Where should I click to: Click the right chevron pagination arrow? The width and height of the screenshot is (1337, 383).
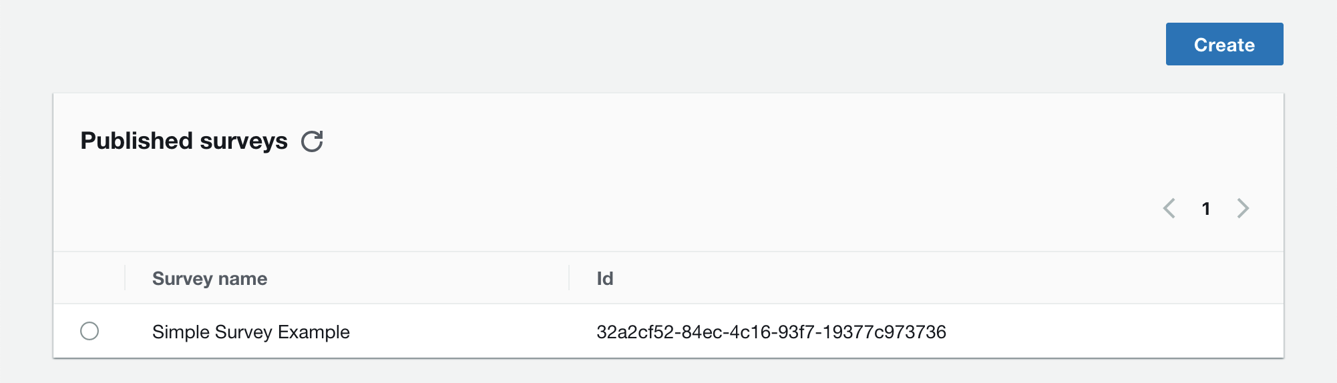[x=1243, y=208]
